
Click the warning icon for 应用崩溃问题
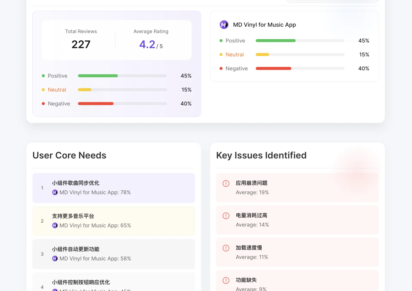point(226,183)
